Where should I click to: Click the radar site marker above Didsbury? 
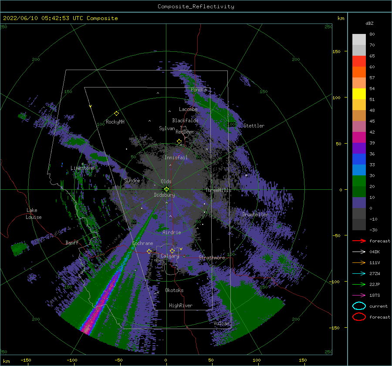pos(166,189)
